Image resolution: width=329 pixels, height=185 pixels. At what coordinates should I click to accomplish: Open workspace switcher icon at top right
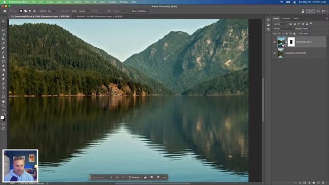point(324,11)
